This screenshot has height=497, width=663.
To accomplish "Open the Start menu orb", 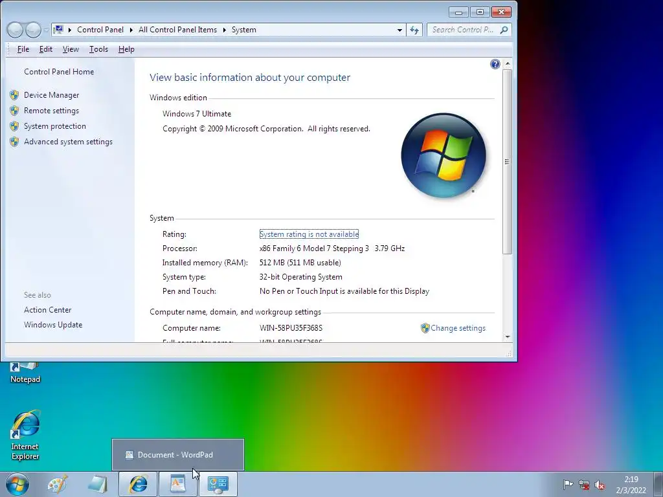I will (x=17, y=484).
